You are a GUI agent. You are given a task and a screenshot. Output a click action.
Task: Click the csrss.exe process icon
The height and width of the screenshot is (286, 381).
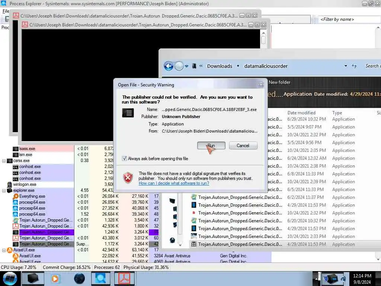click(x=10, y=161)
